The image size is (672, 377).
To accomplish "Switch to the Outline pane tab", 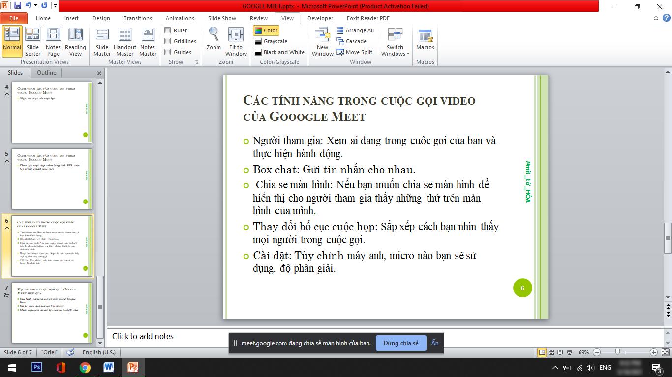I will [47, 73].
